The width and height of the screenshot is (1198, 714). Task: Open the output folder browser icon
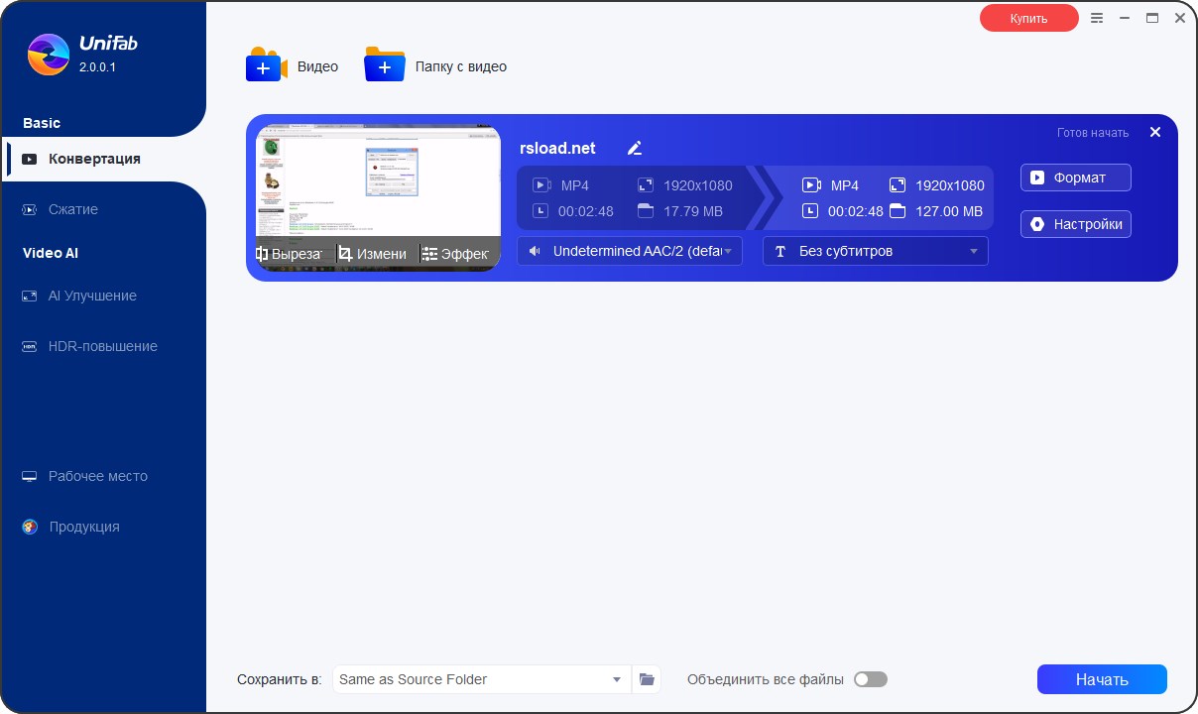(x=647, y=679)
